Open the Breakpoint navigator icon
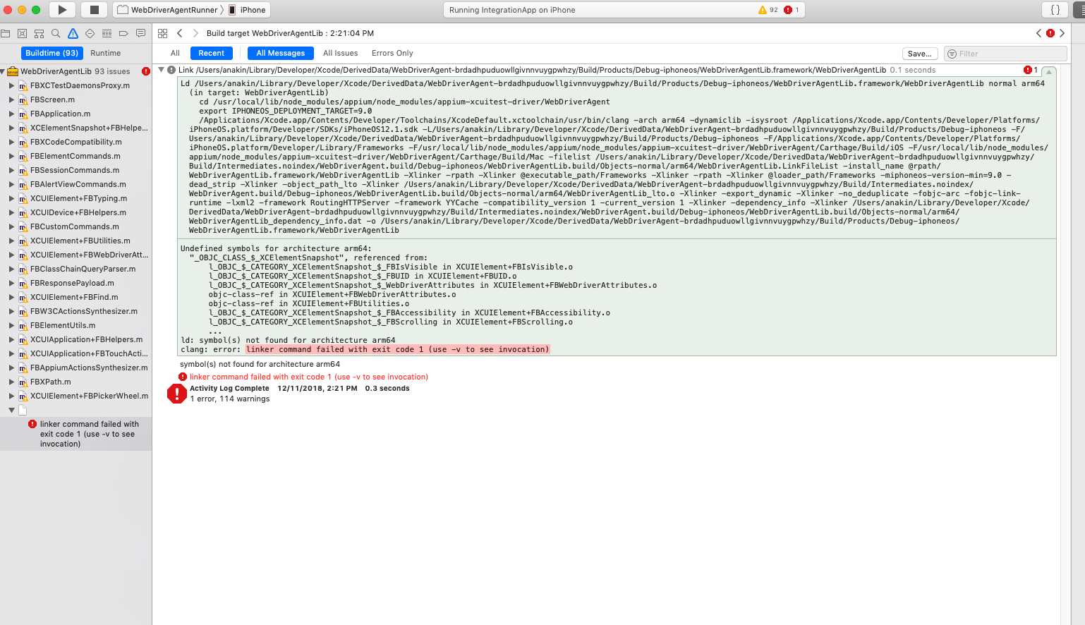 (x=123, y=33)
